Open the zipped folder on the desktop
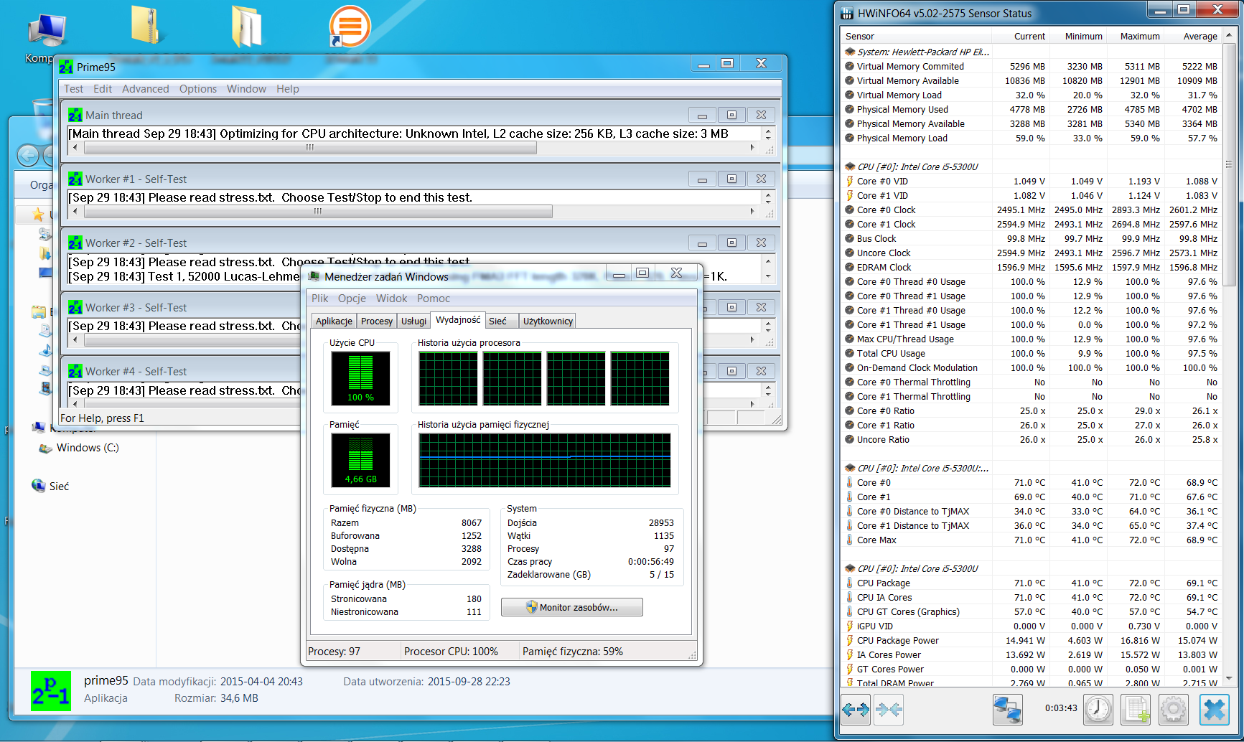 [146, 26]
